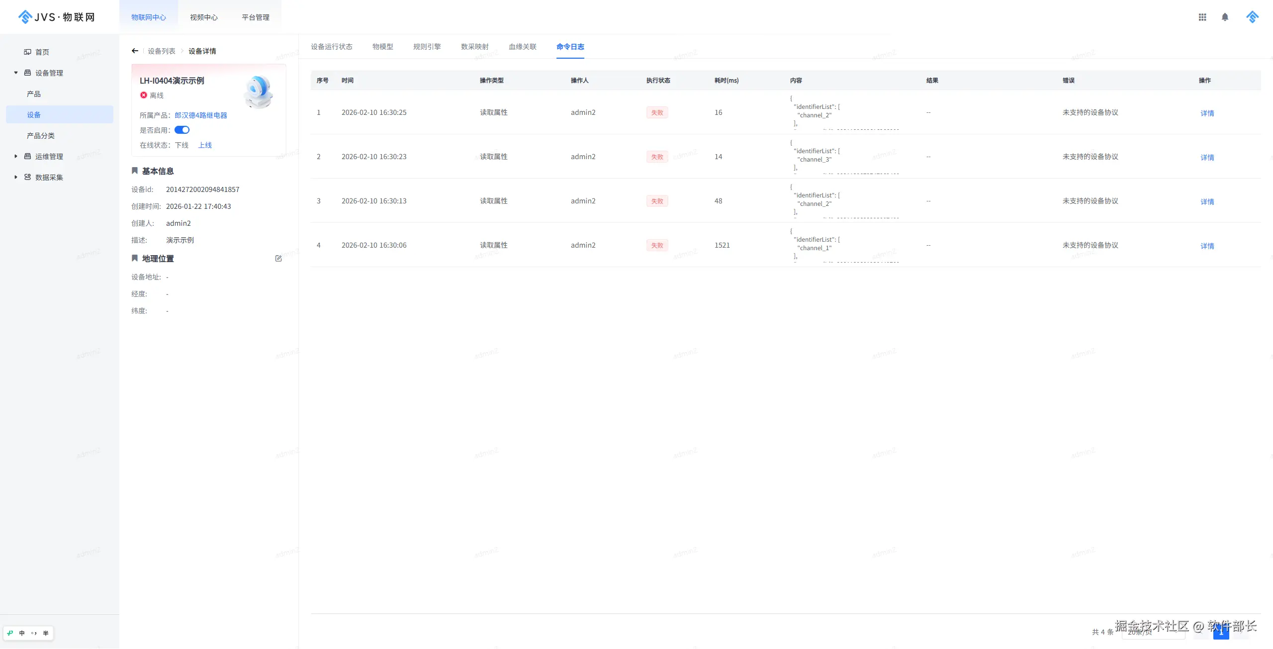Viewport: 1273px width, 649px height.
Task: Go to 首页 in the sidebar
Action: (x=42, y=52)
